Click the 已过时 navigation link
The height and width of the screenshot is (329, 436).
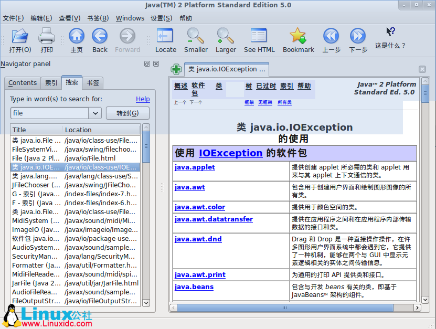pos(266,86)
